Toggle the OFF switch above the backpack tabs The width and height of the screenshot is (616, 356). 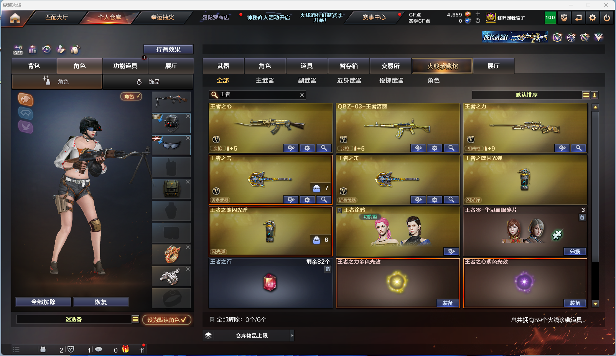(x=18, y=50)
